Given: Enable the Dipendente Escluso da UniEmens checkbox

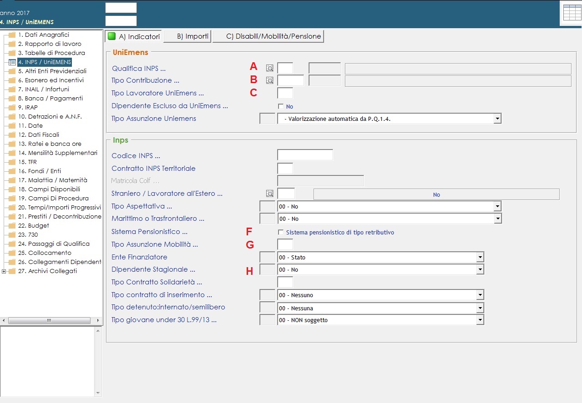Looking at the screenshot, I should point(281,106).
